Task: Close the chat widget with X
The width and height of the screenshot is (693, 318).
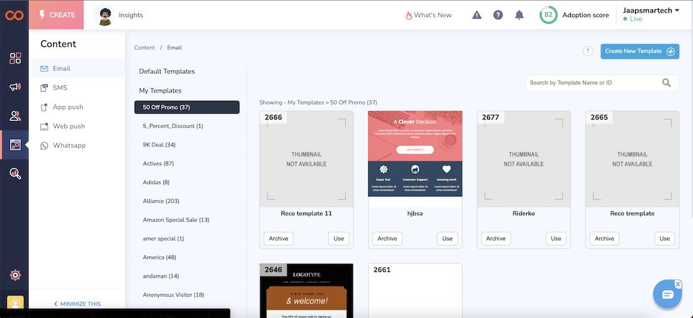Action: tap(678, 284)
